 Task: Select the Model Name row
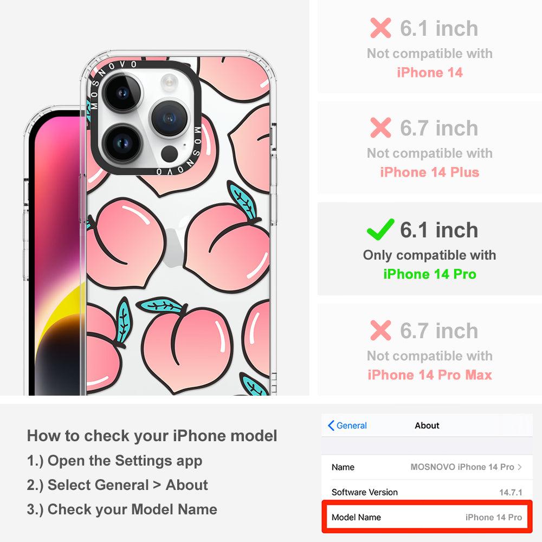427,517
